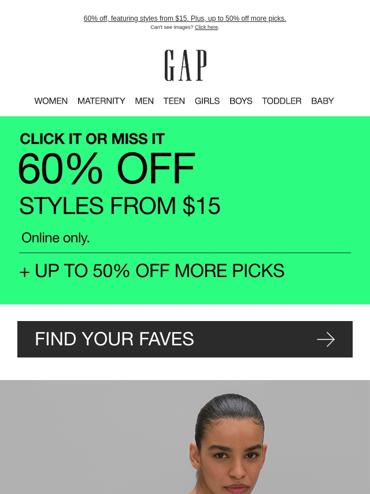Click the arrow icon on Find Your Faves

325,340
